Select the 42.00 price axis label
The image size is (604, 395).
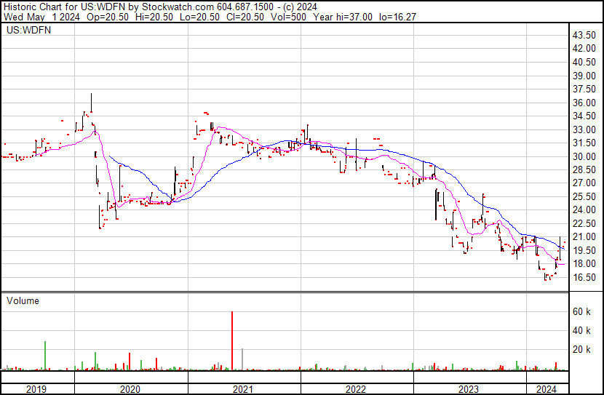click(x=584, y=49)
